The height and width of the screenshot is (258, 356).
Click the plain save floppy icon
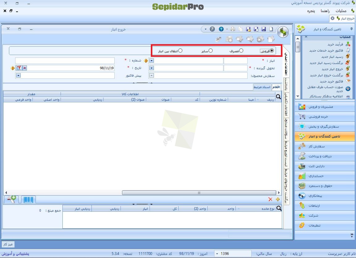click(264, 29)
